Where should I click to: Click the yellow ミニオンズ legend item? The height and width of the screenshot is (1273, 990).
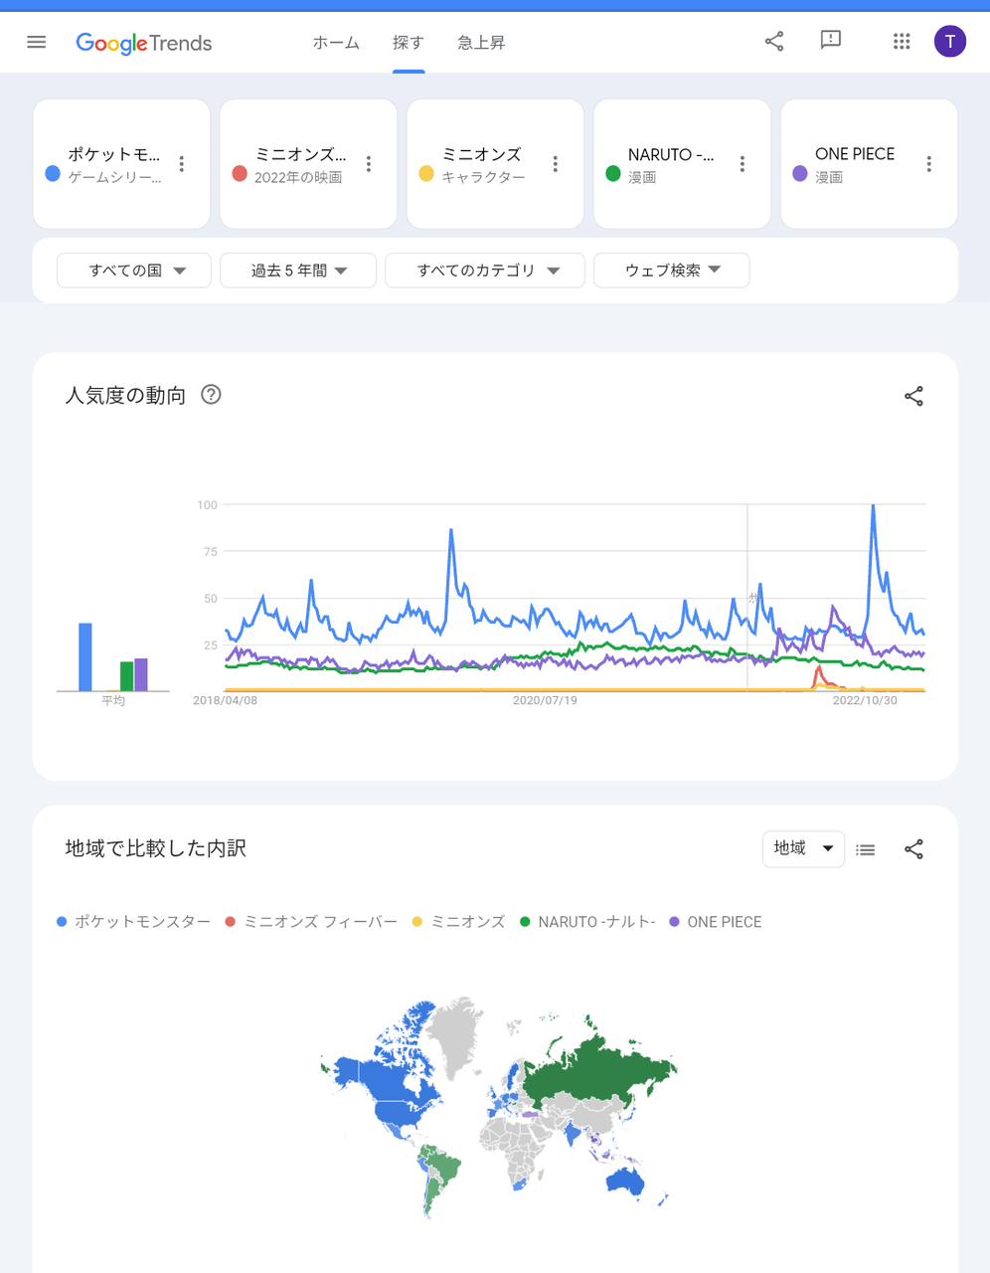pyautogui.click(x=458, y=922)
